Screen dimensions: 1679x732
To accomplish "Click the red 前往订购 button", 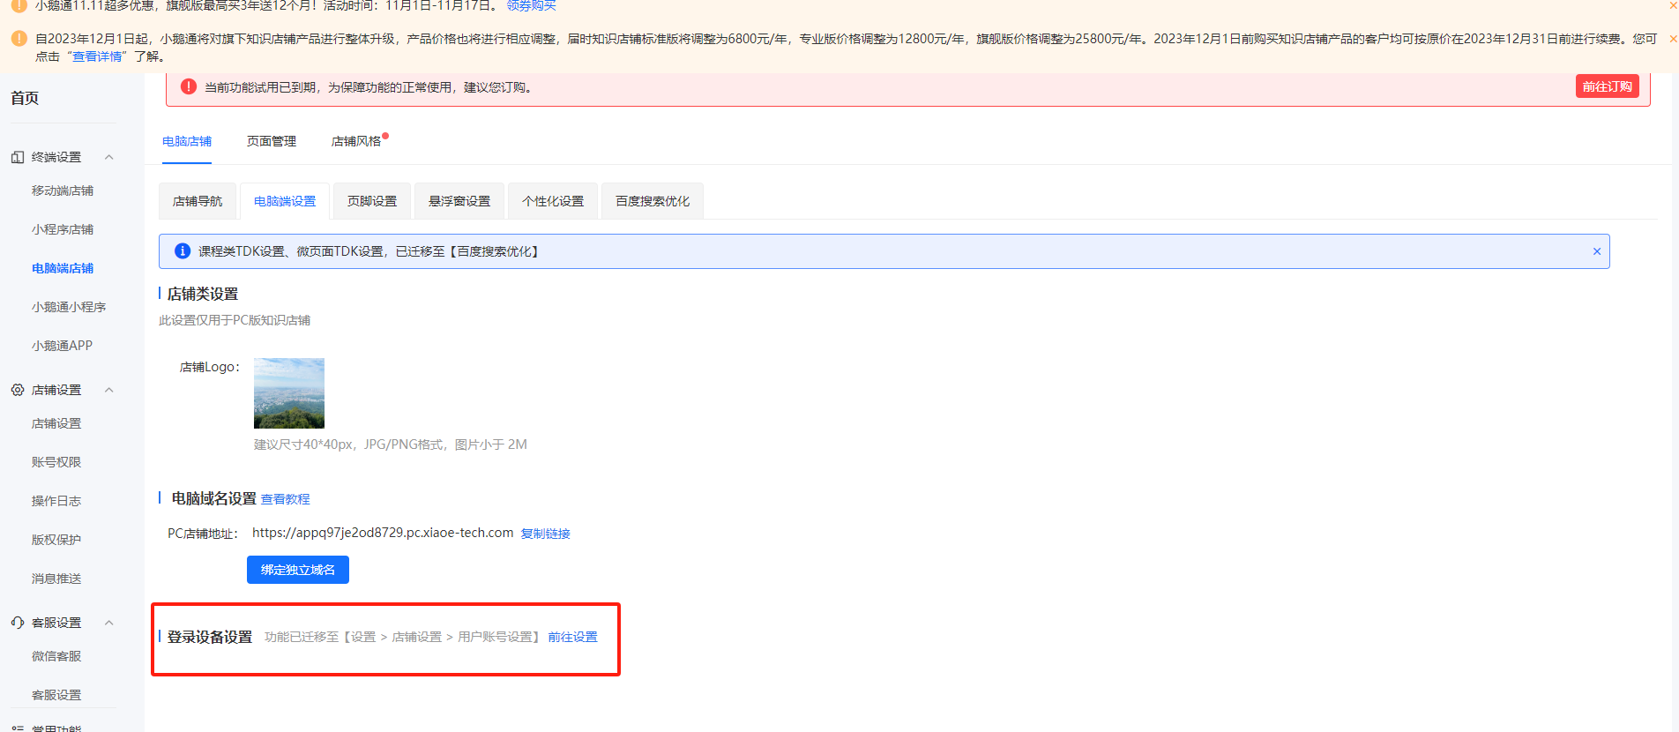I will point(1607,86).
